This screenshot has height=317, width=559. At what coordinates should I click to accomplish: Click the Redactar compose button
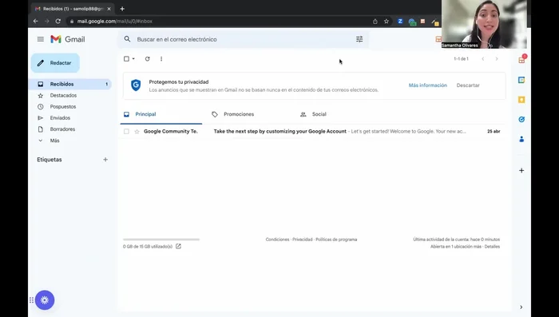click(55, 63)
